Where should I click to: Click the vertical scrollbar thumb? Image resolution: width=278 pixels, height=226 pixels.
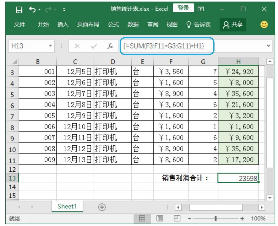point(270,122)
